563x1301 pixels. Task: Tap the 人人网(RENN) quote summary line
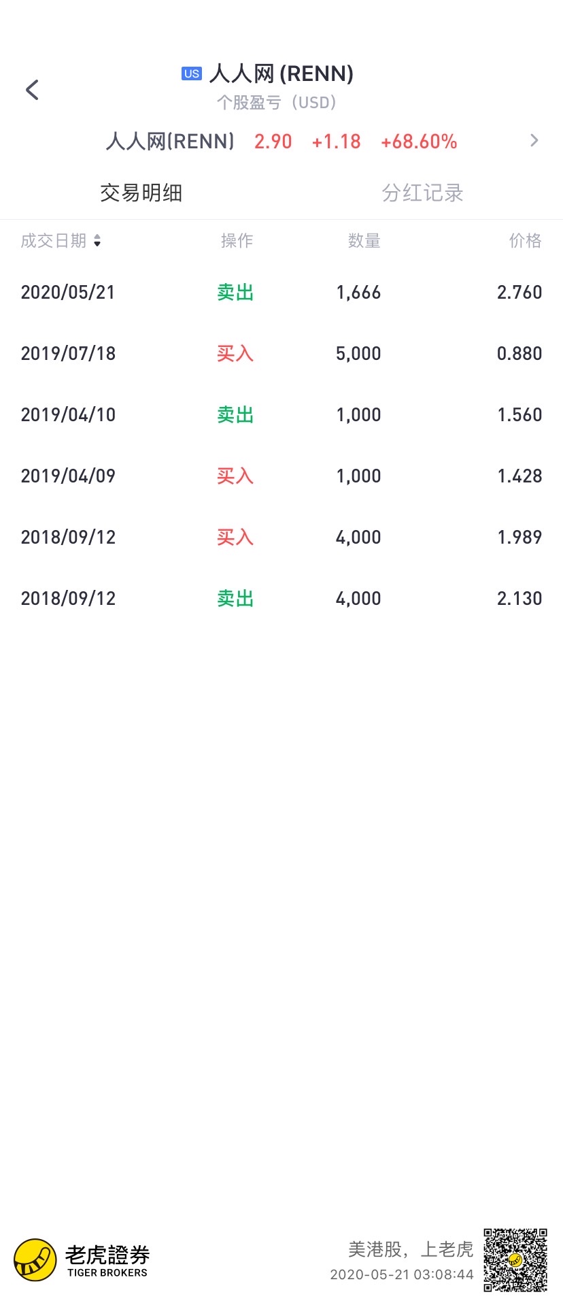281,142
